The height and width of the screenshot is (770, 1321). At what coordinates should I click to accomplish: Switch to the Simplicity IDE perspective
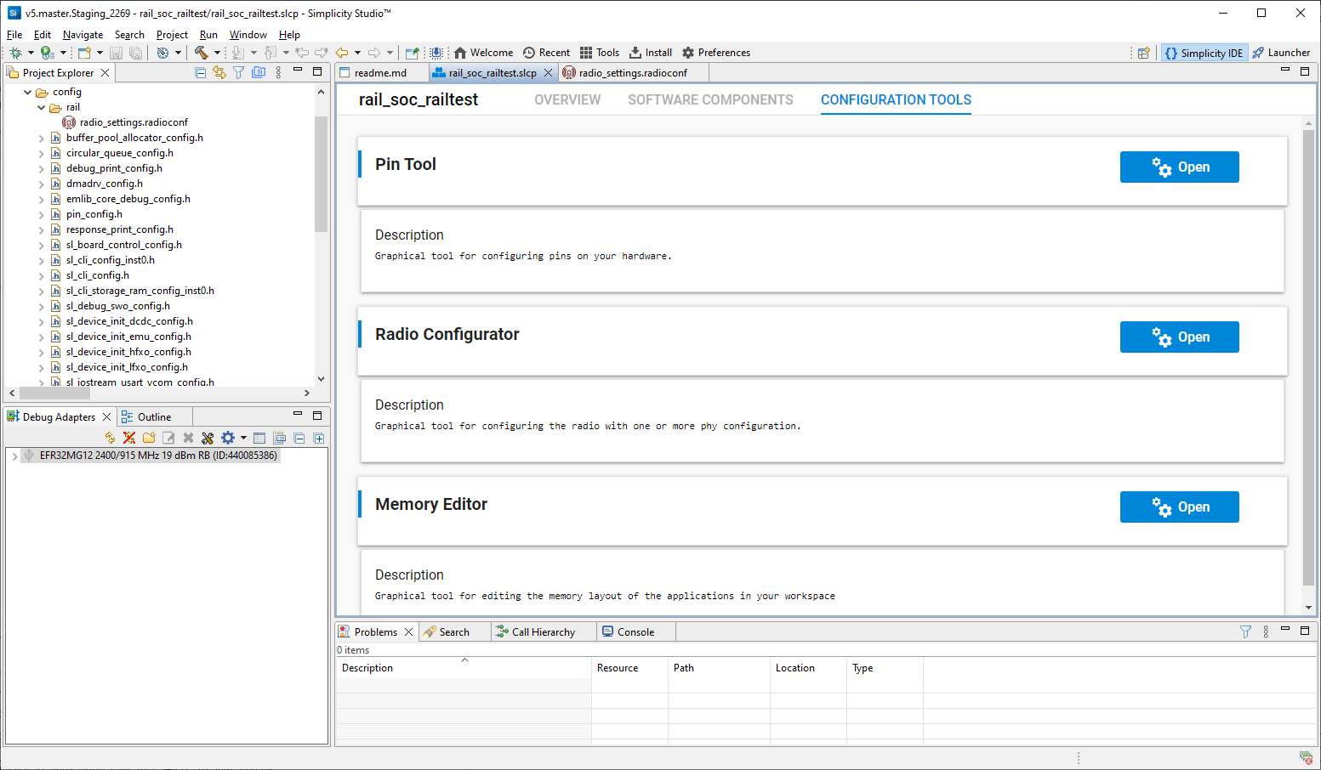click(x=1204, y=53)
